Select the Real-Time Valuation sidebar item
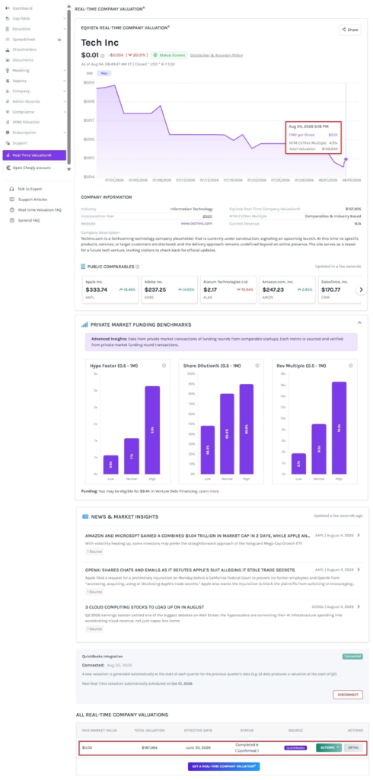The width and height of the screenshot is (373, 780). (34, 155)
